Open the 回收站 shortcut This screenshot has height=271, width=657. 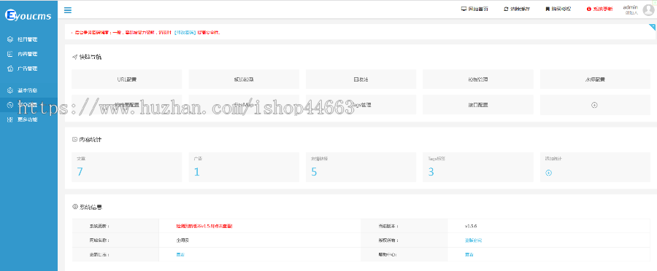point(361,79)
